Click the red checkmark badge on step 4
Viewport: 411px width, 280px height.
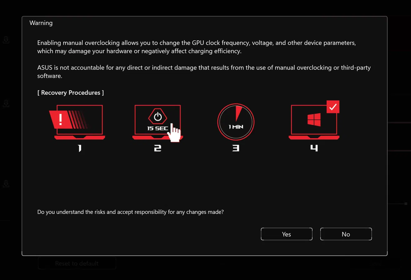pyautogui.click(x=333, y=107)
